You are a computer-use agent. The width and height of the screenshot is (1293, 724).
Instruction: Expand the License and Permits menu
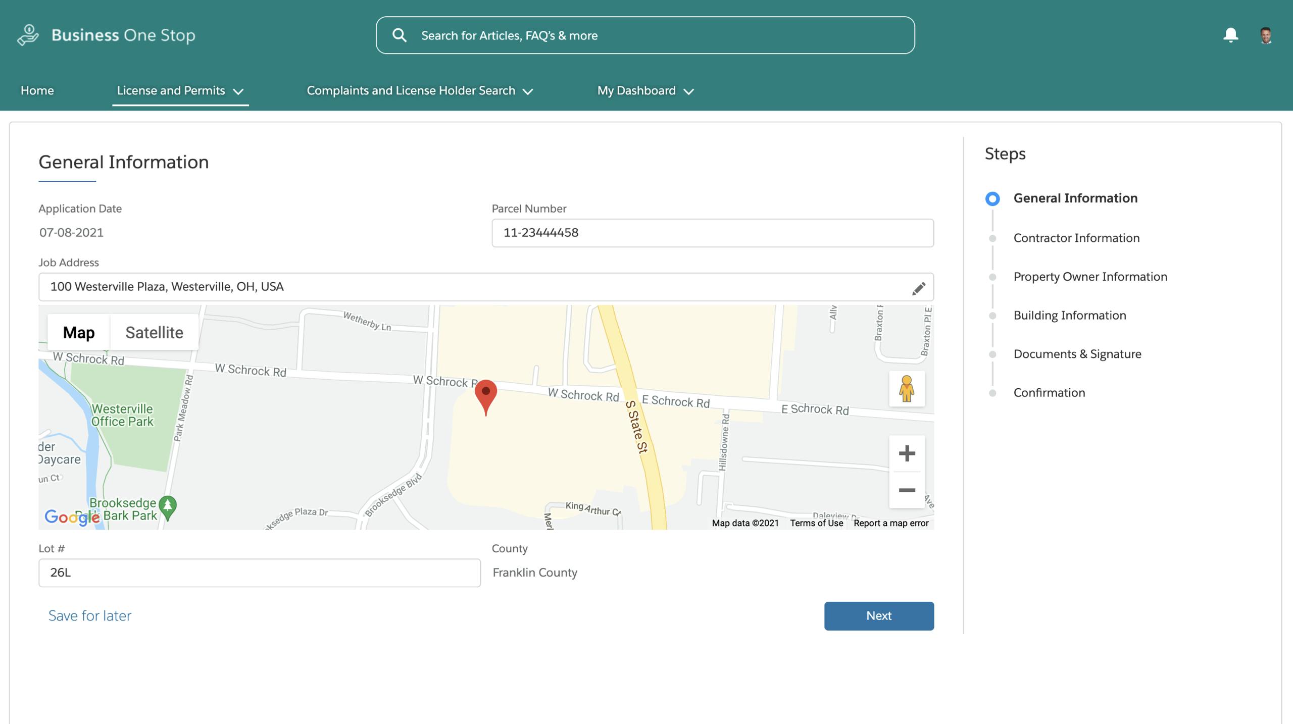coord(180,91)
